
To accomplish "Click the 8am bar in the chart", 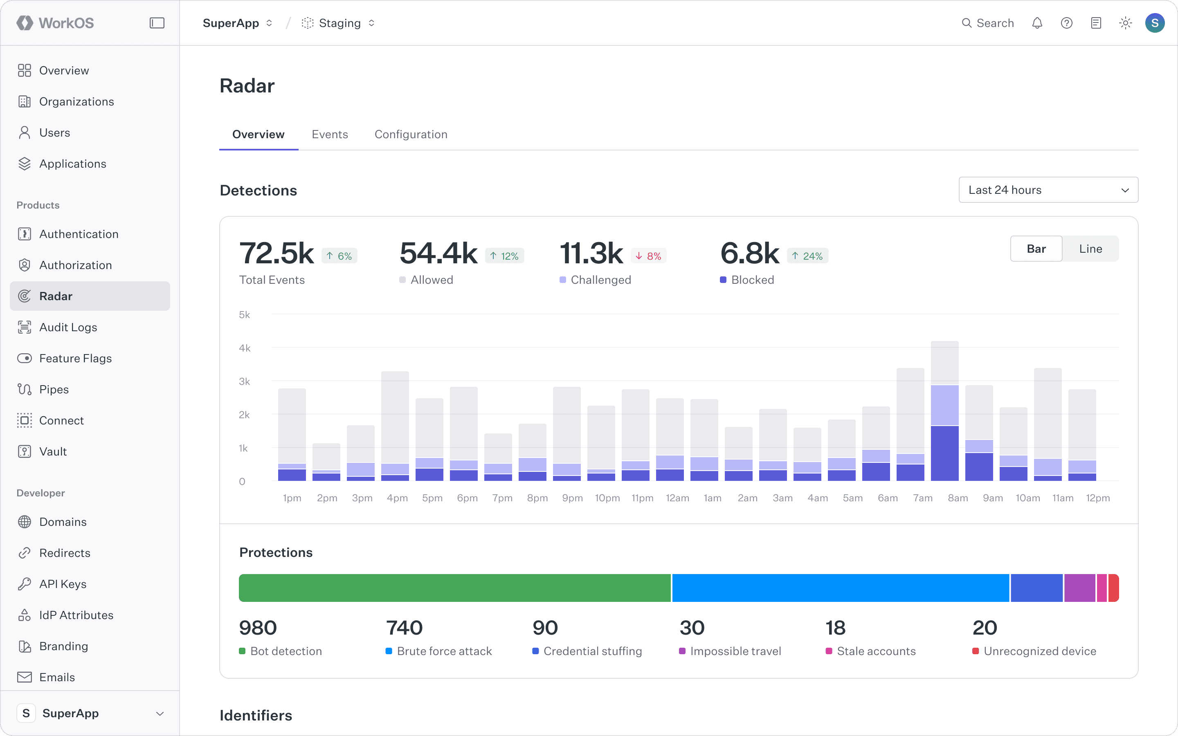I will 944,411.
